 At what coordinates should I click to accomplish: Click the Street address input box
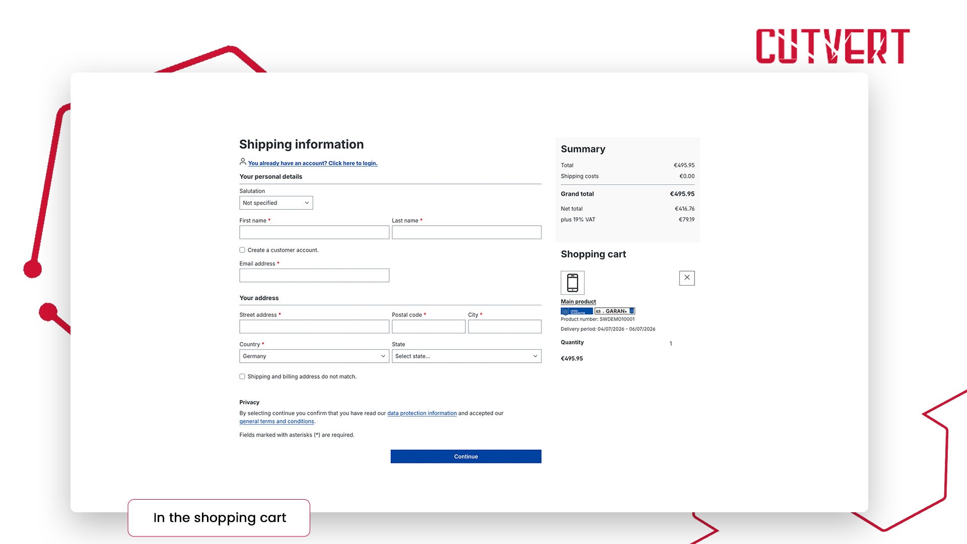click(314, 326)
